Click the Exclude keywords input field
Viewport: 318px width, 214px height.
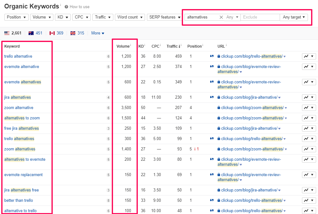[x=260, y=17]
